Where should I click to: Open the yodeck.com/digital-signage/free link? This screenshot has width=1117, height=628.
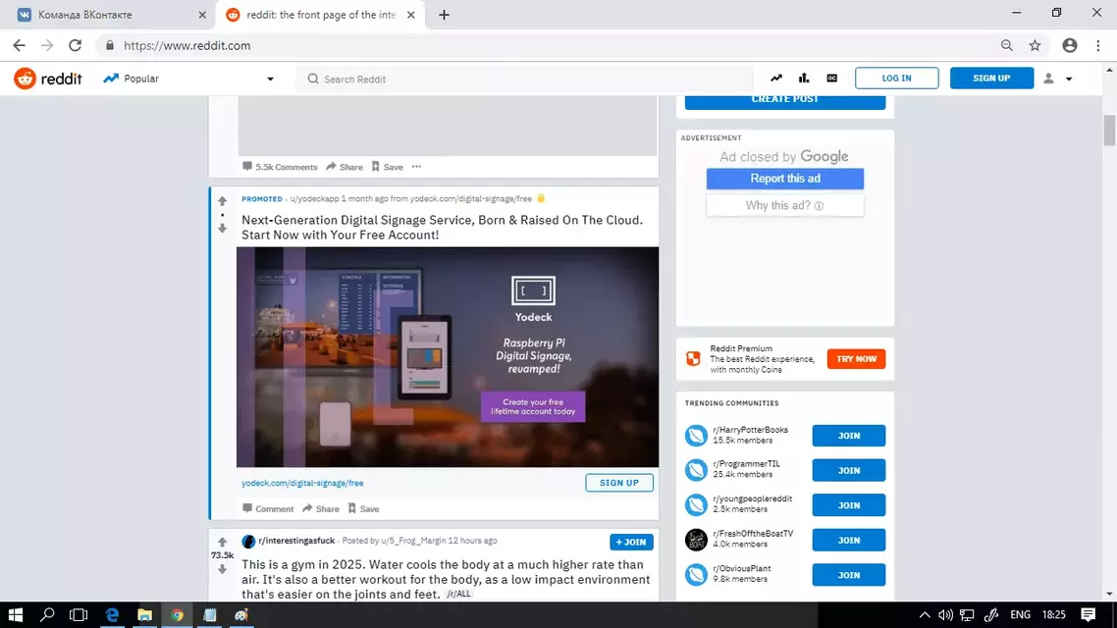(302, 483)
